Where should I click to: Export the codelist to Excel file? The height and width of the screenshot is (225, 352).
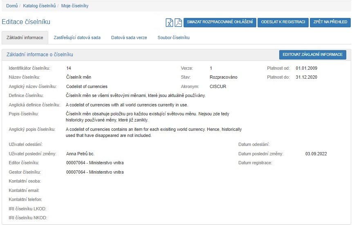pos(169,22)
